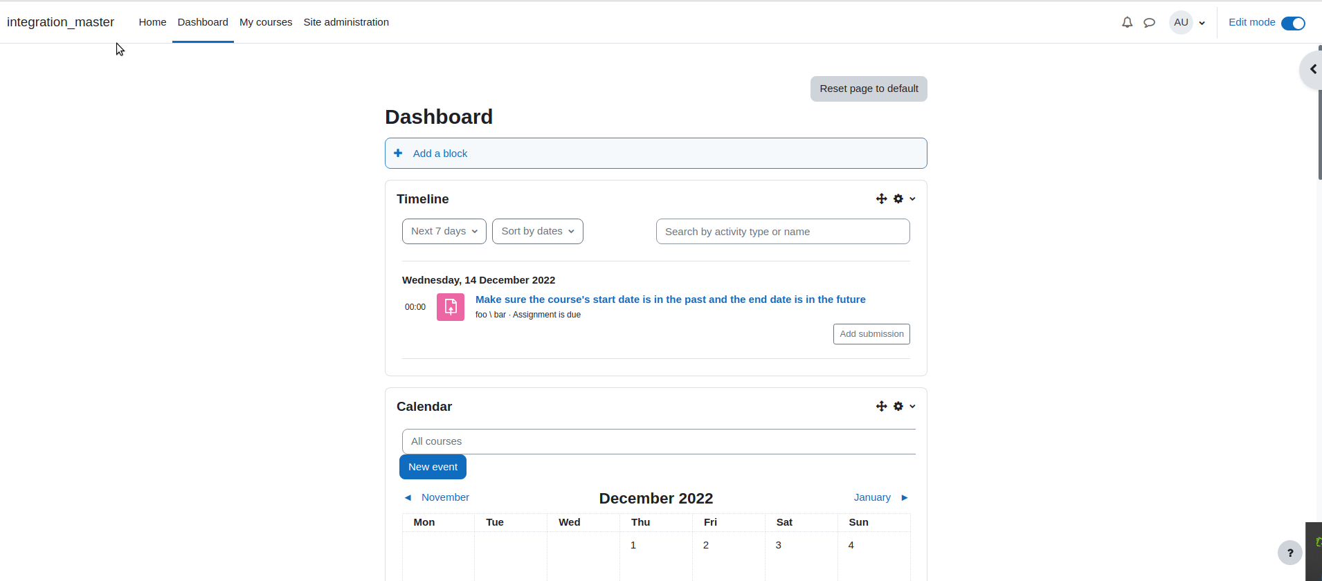Select calendar day 1 on Thursday
Image resolution: width=1322 pixels, height=581 pixels.
click(633, 545)
